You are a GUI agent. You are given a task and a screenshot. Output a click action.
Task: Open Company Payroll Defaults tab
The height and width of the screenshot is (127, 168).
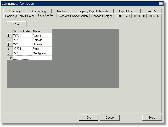tap(92, 11)
